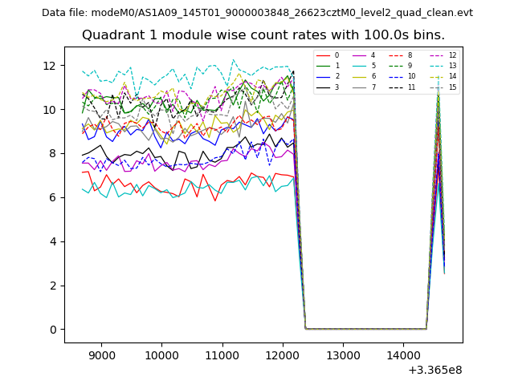Image resolution: width=514 pixels, height=385 pixels.
Task: Click the cyan solid legend line for module 5
Action: click(x=361, y=66)
